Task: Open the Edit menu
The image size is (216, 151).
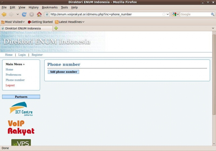Action: 12,8
